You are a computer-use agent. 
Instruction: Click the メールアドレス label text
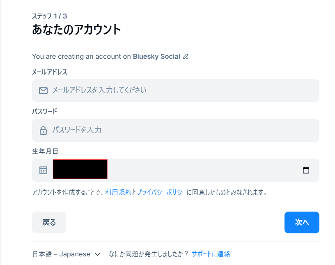pos(50,72)
